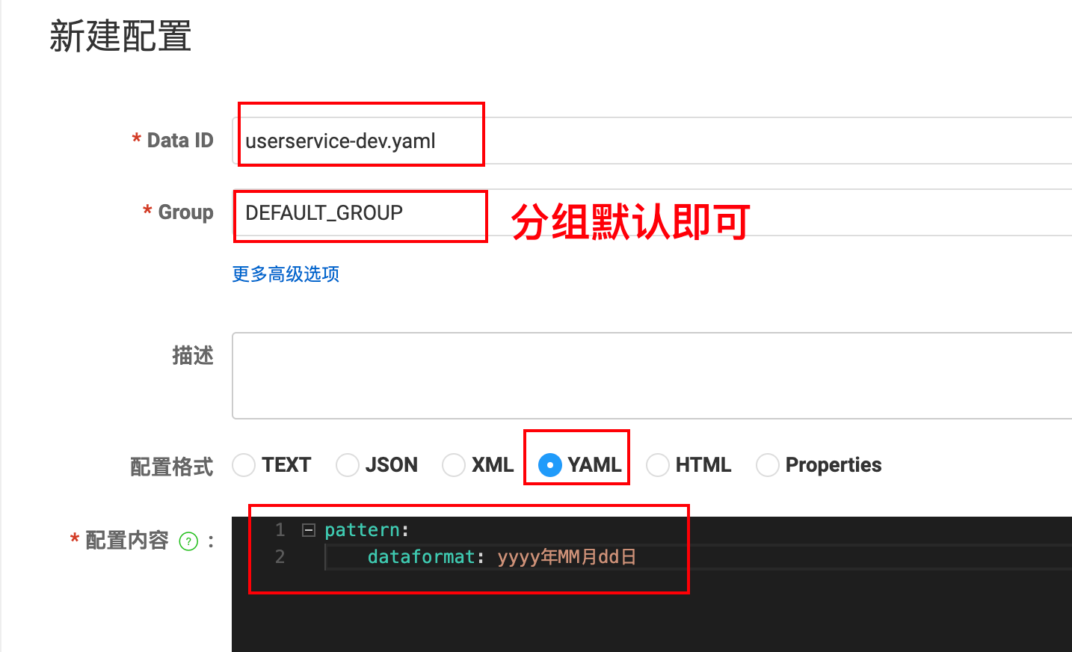The image size is (1072, 652).
Task: Click the 描述 description text area
Action: pyautogui.click(x=652, y=376)
